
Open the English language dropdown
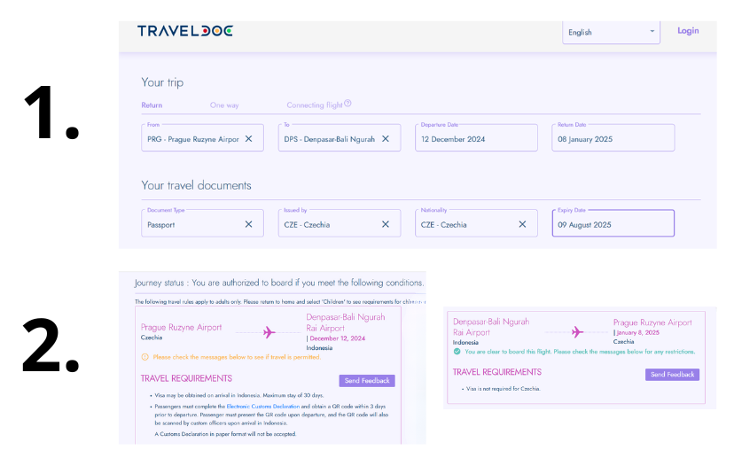click(x=611, y=32)
